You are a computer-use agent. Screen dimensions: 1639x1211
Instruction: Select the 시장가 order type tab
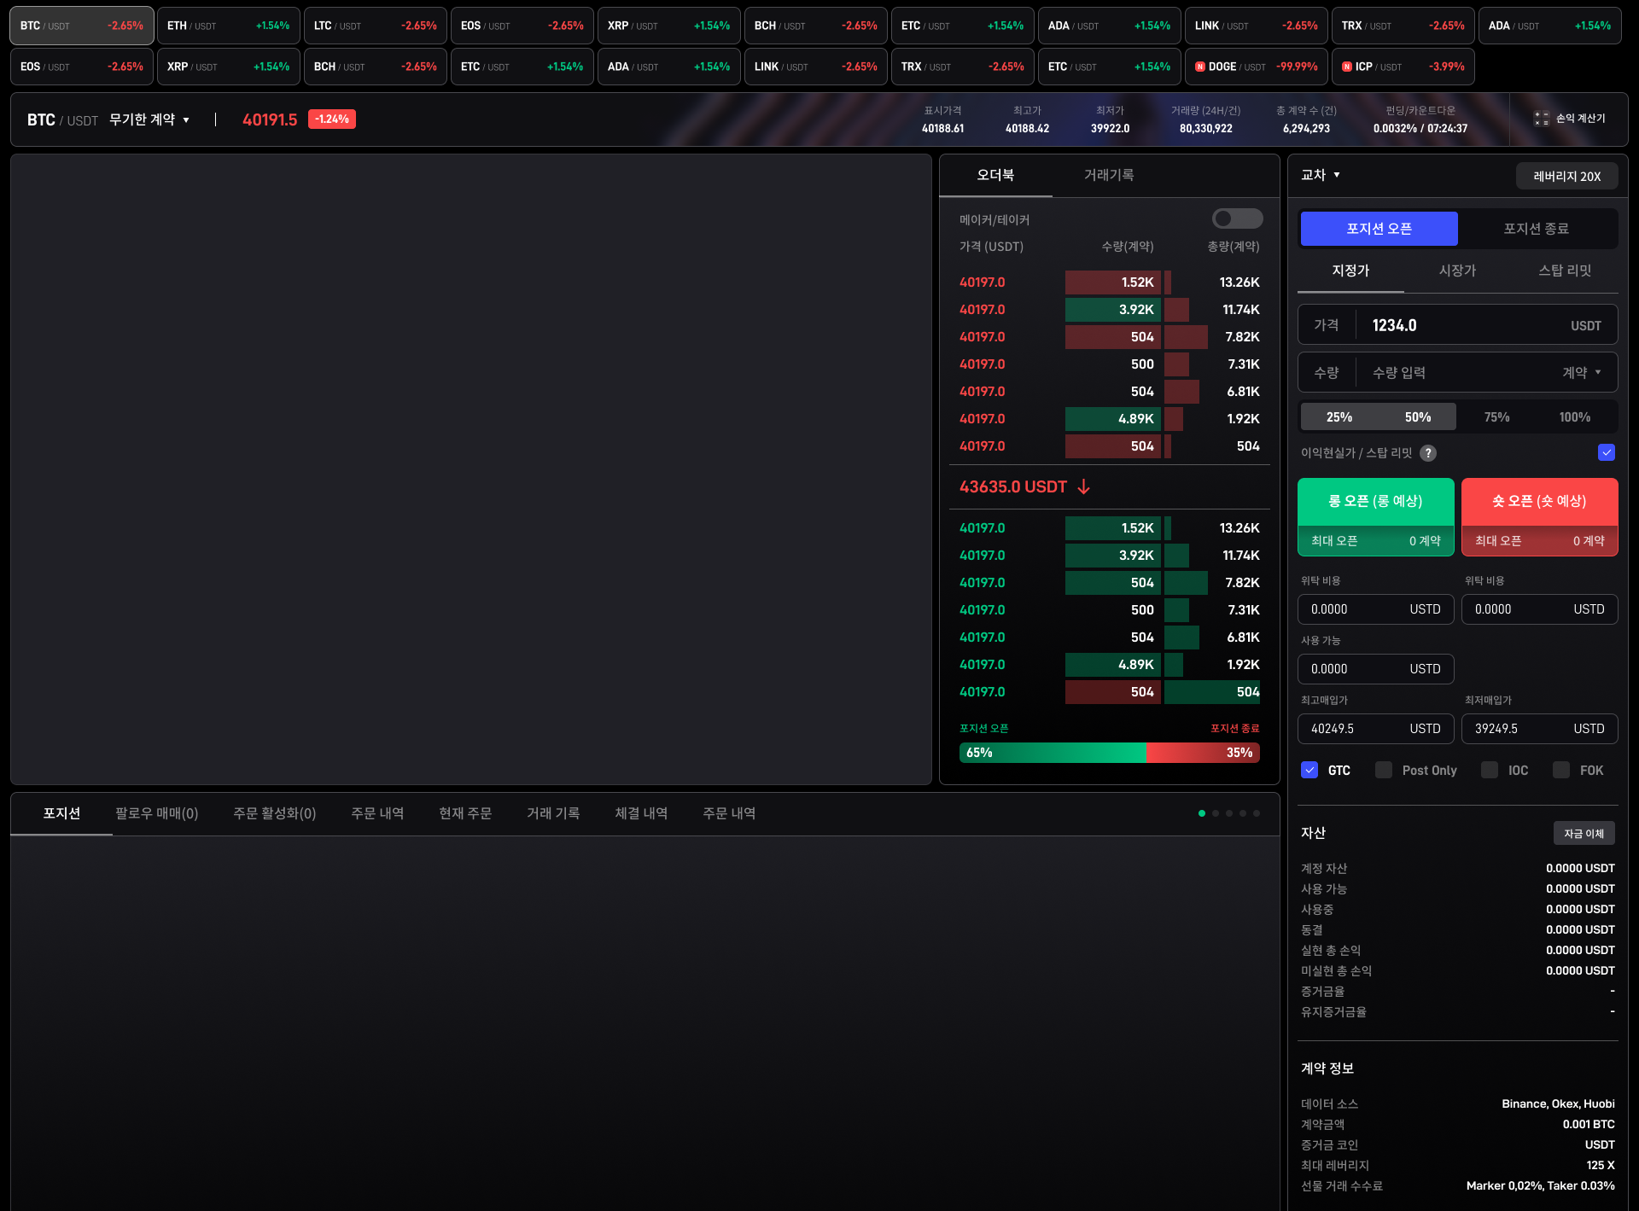(1457, 271)
